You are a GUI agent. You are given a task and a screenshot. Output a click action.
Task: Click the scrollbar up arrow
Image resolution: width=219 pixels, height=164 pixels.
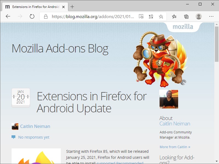217,24
